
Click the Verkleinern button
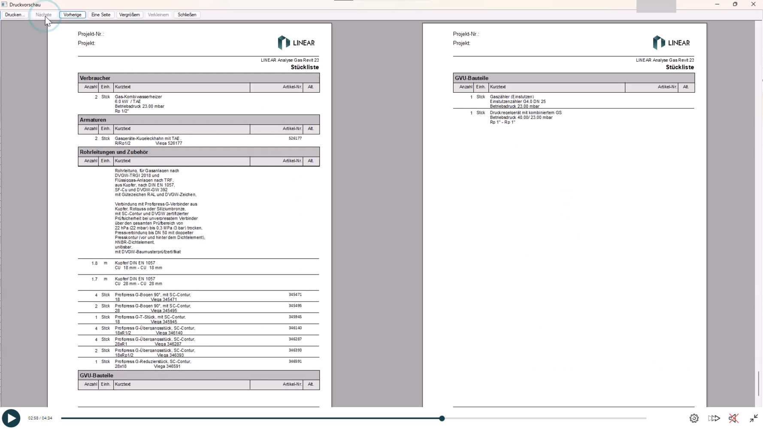point(158,15)
